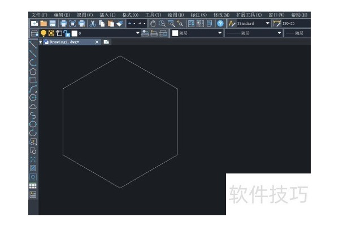Select the Polygon draw tool
The image size is (339, 226).
click(33, 71)
